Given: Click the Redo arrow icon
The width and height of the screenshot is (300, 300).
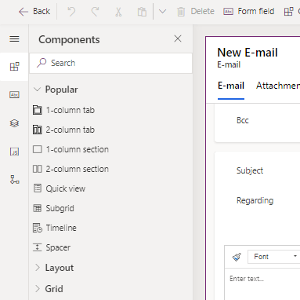Looking at the screenshot, I should click(x=95, y=12).
